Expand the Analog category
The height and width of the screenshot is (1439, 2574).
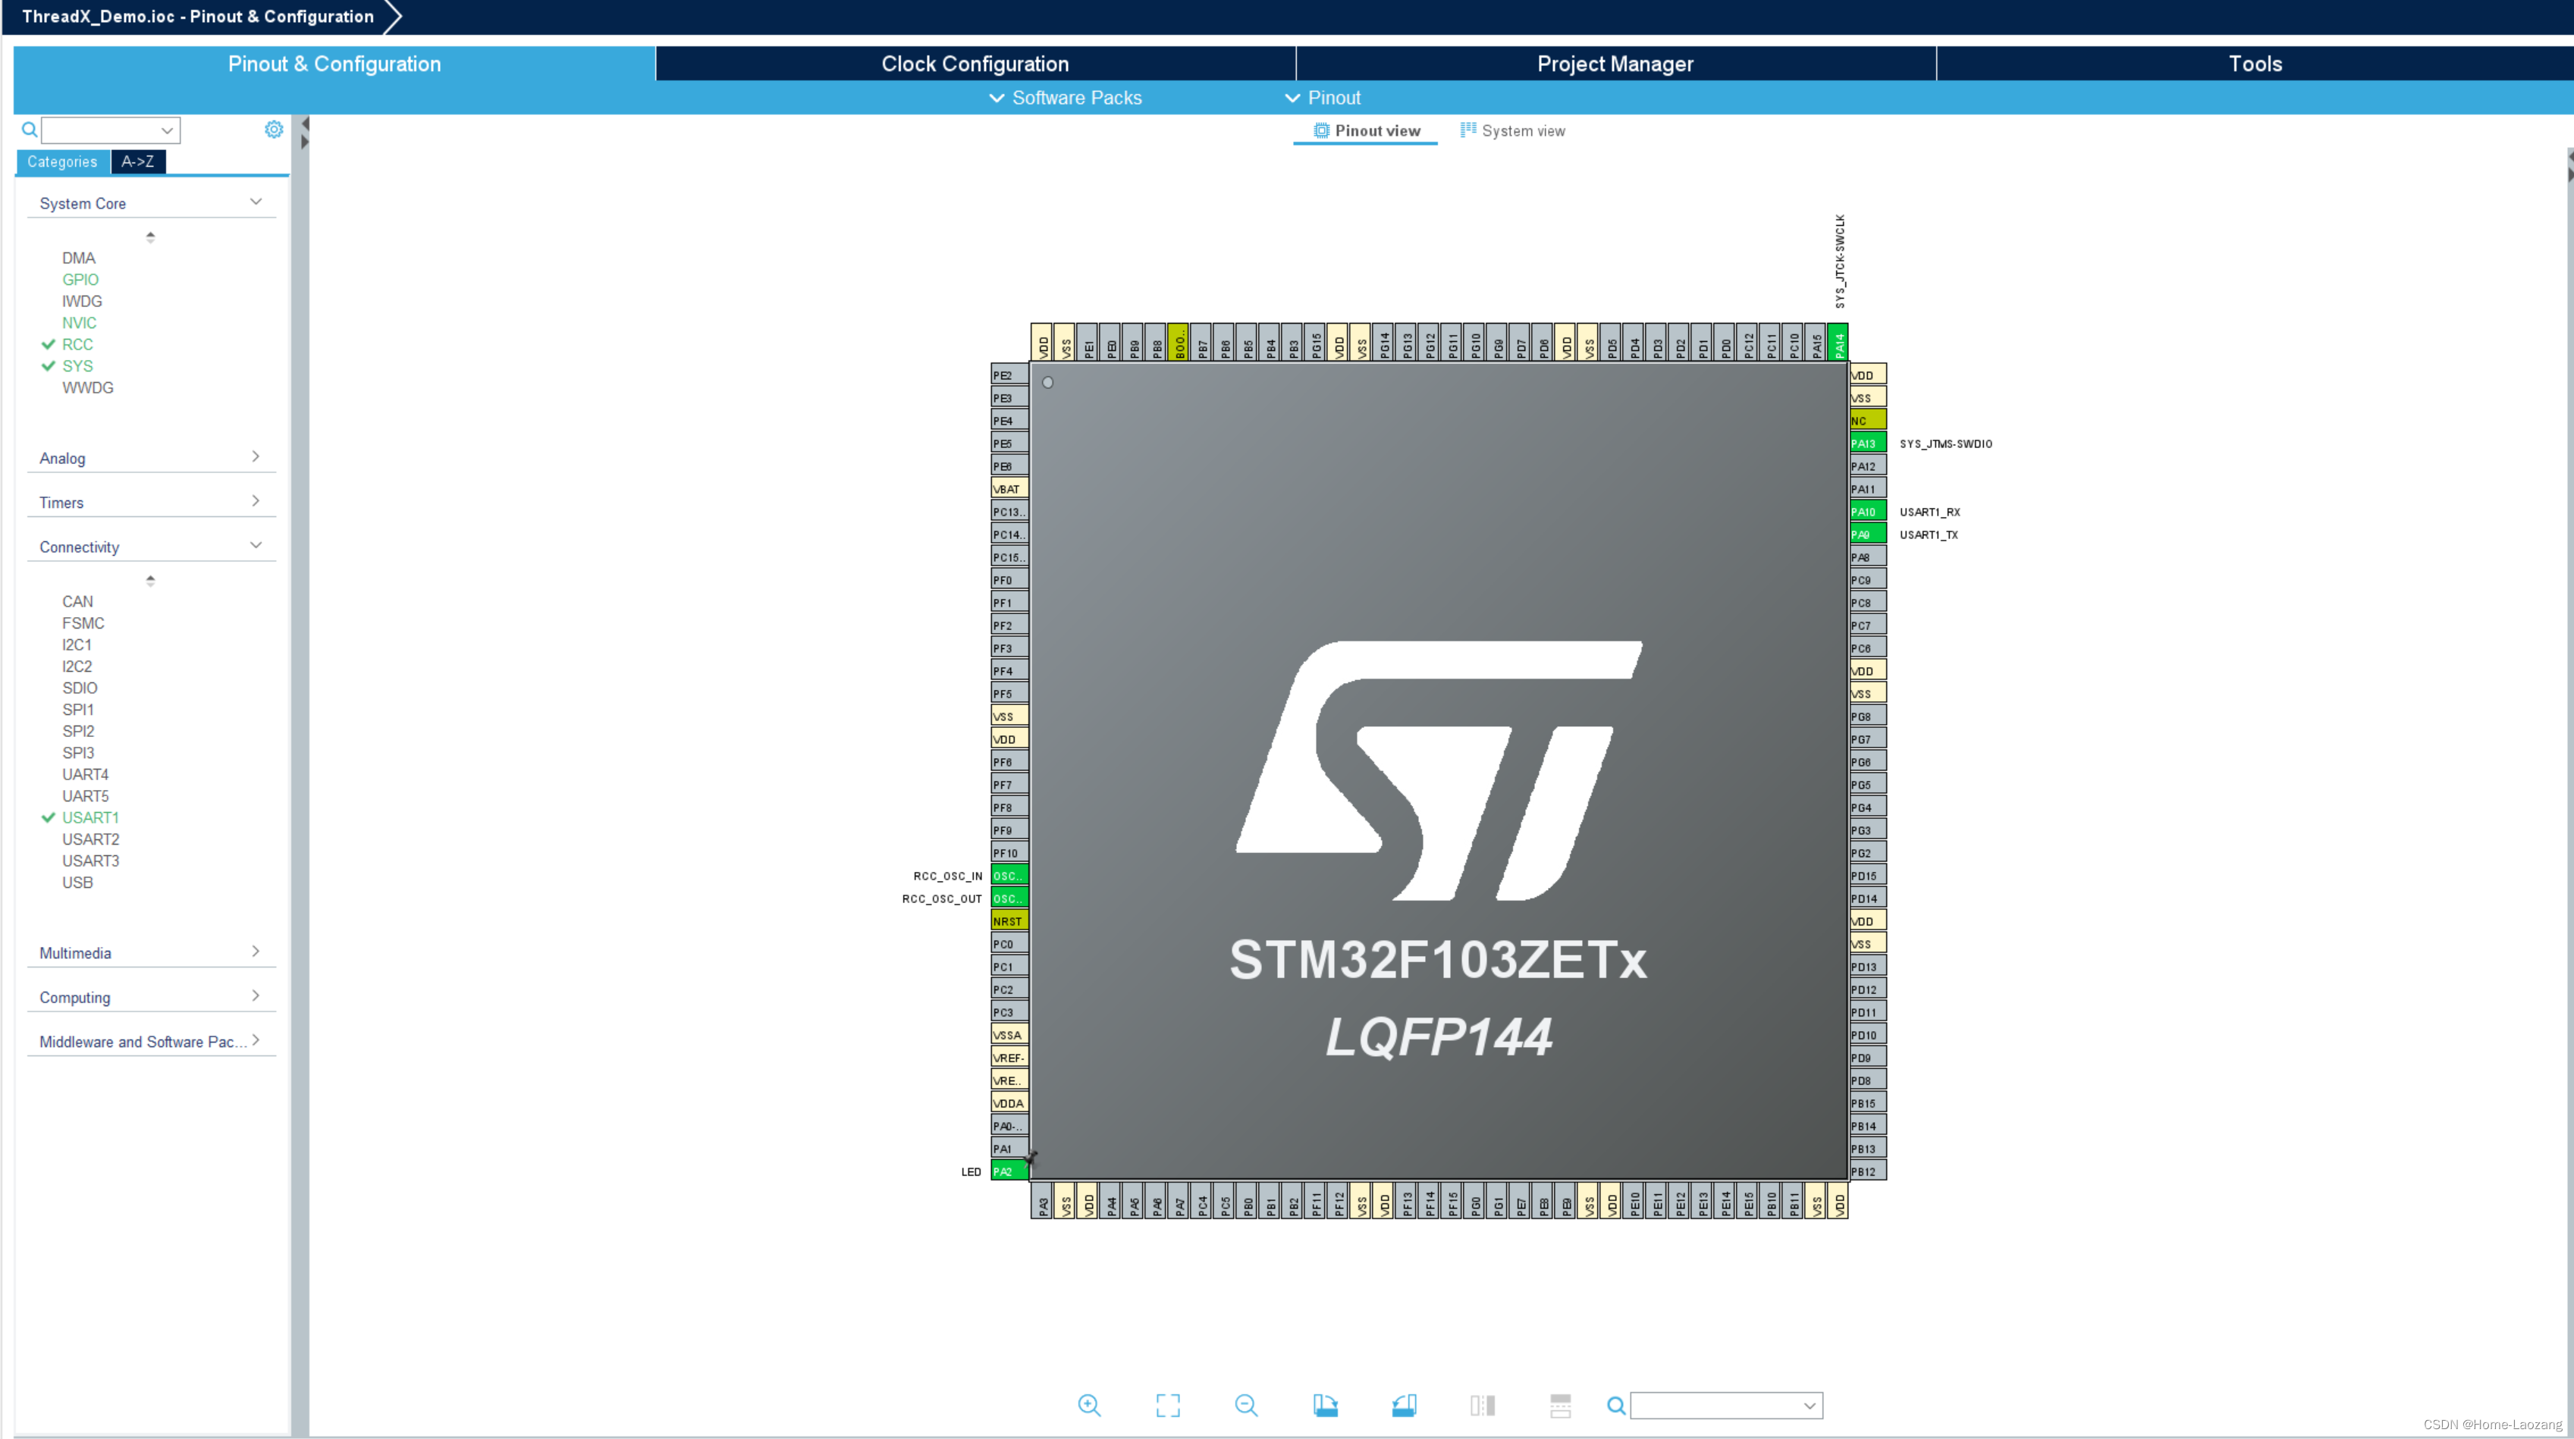(150, 459)
